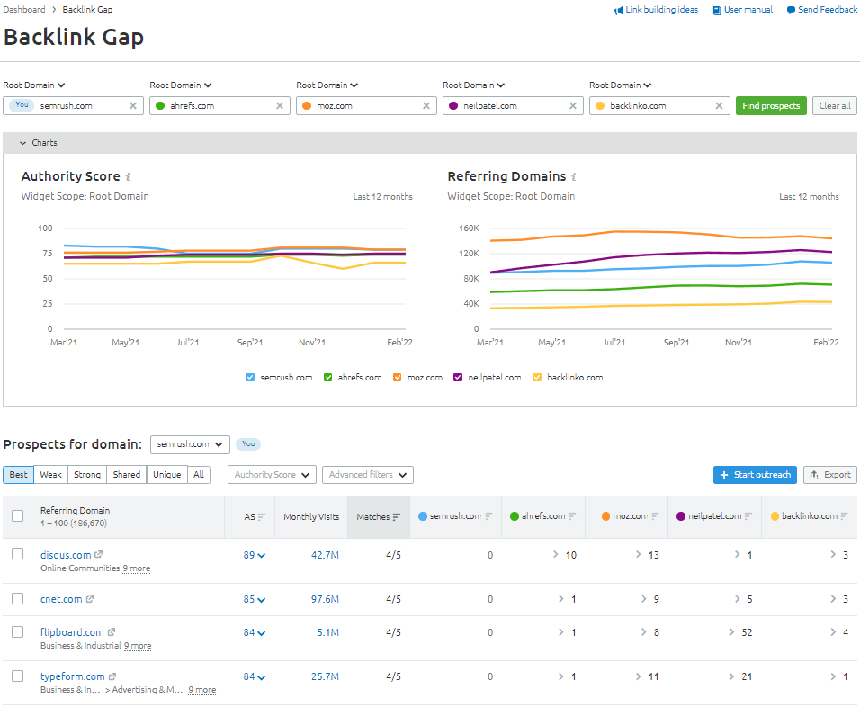
Task: Open Root Domain dropdown above semrush.com
Action: tap(34, 85)
